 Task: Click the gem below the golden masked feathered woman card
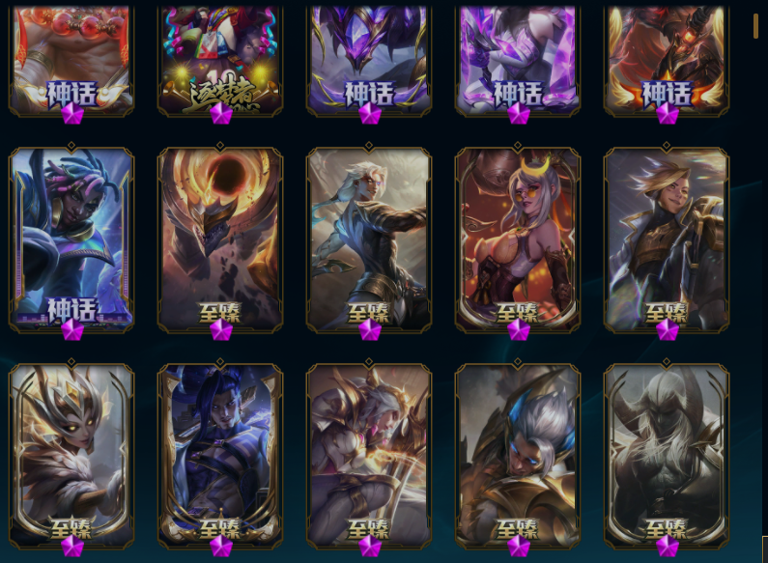72,547
